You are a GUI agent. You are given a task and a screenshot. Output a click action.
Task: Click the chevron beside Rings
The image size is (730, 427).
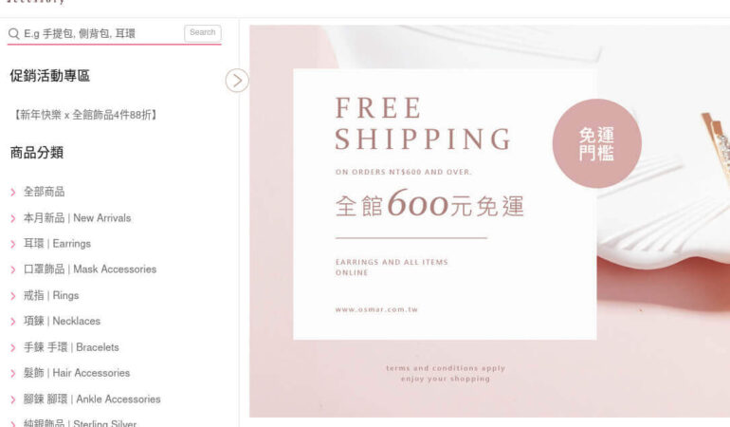(x=13, y=295)
